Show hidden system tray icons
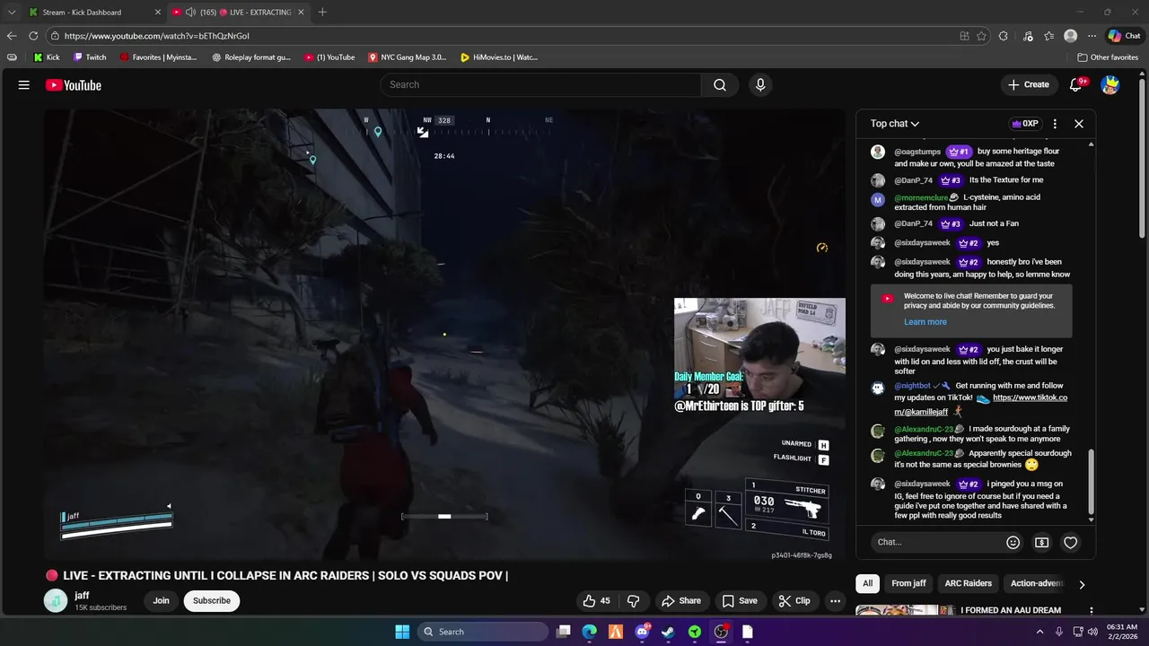The height and width of the screenshot is (646, 1149). (x=1040, y=632)
